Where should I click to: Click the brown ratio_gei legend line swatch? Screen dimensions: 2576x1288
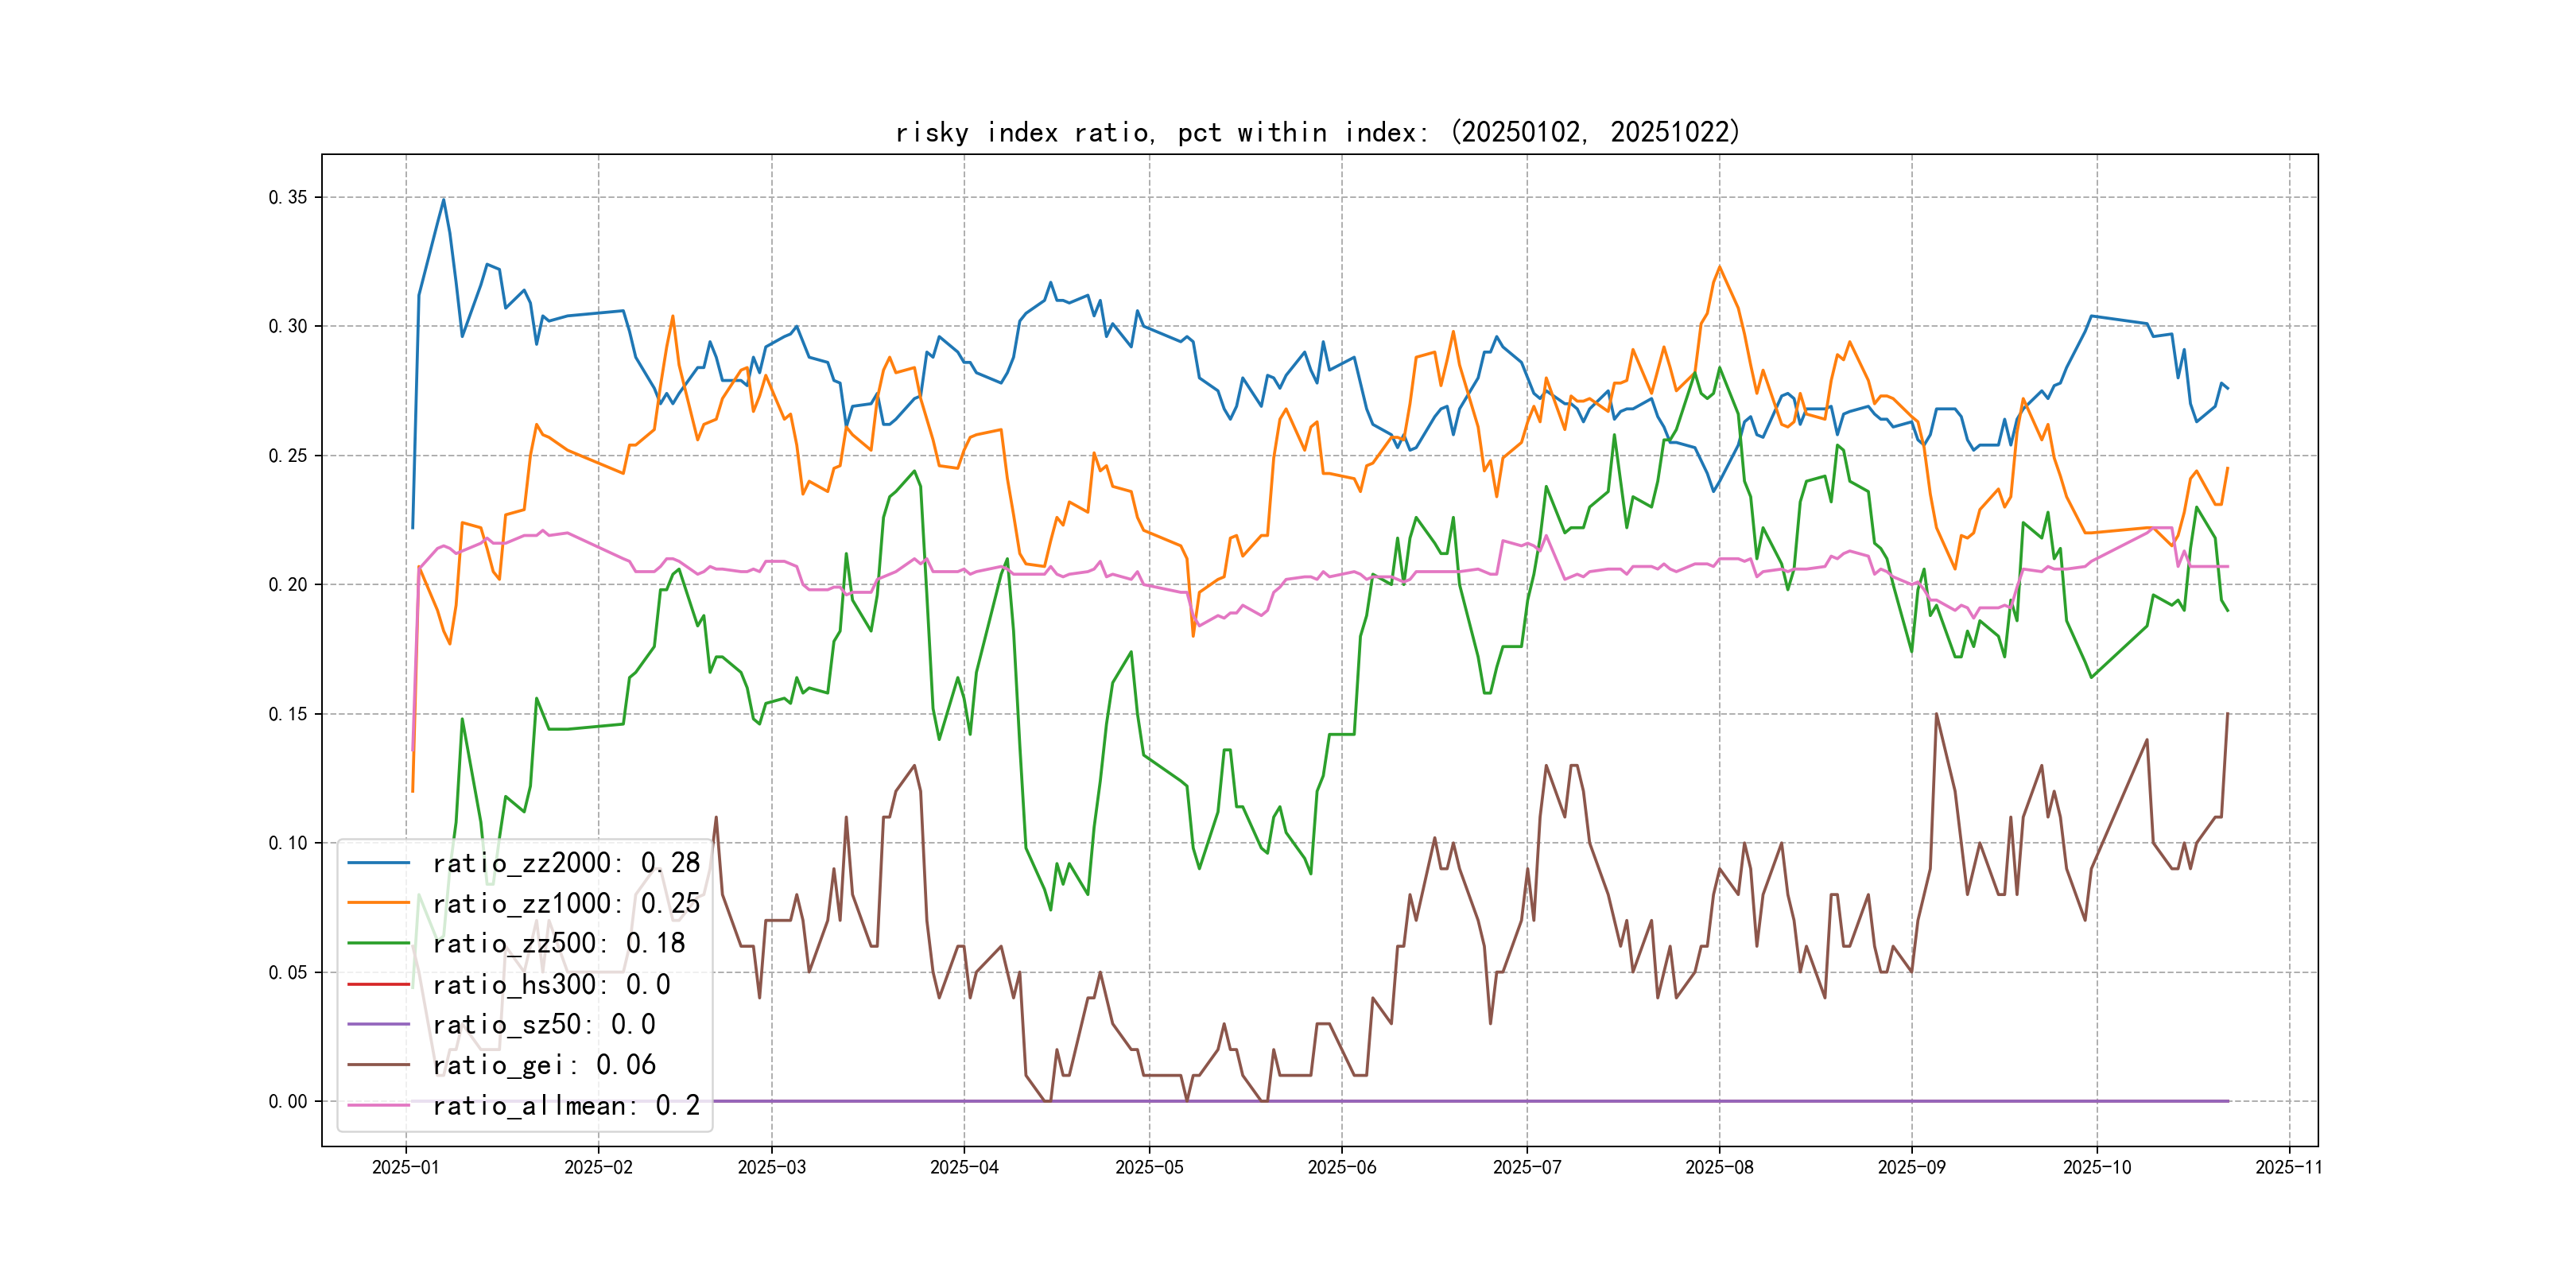[x=378, y=1065]
